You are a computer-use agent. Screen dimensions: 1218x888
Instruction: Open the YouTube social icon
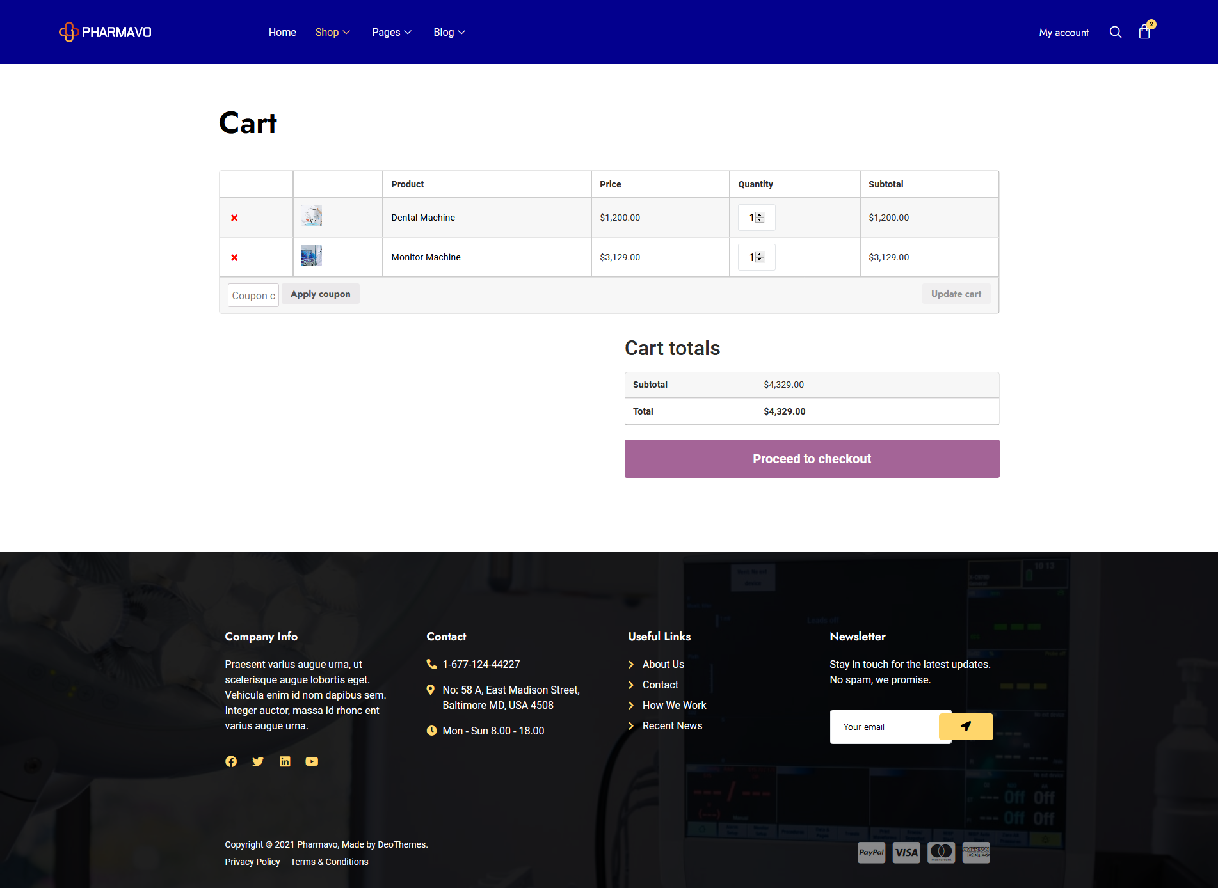pos(312,761)
